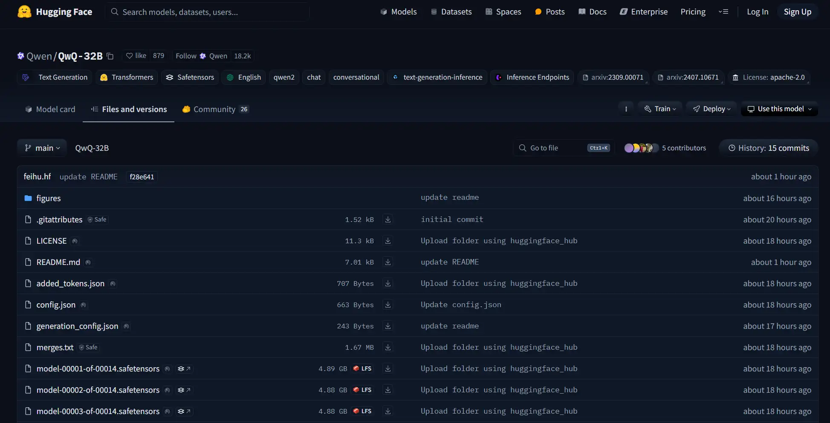View History: 15 commits
The height and width of the screenshot is (423, 830).
tap(769, 148)
